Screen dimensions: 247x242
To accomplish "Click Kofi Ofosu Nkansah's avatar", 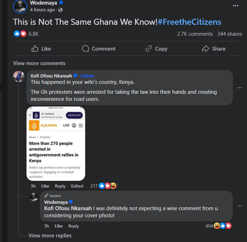I will pos(19,76).
